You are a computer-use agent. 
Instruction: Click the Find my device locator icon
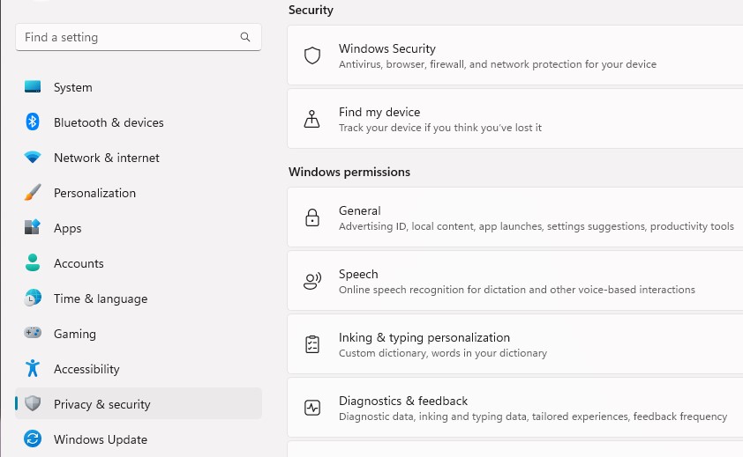(x=311, y=119)
